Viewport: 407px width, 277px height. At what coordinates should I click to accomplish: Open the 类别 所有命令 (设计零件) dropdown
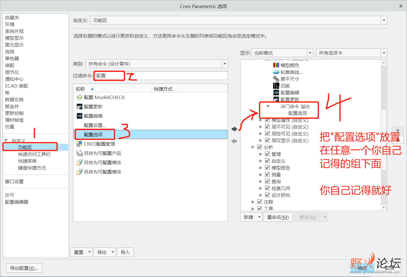pos(225,64)
